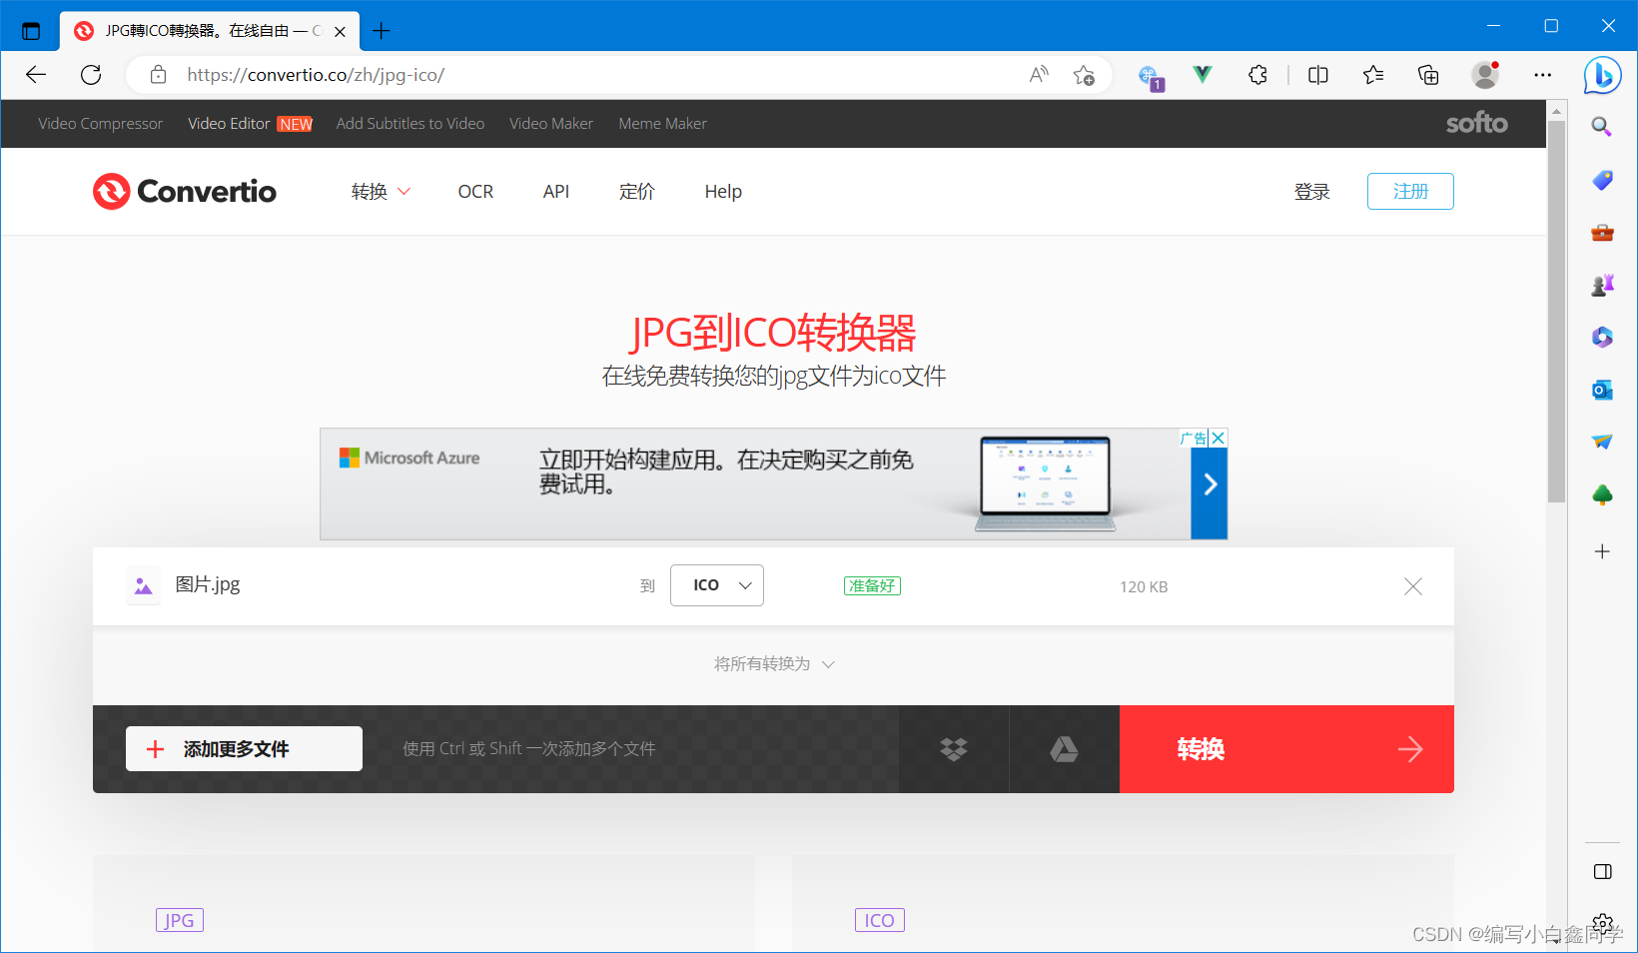Upload files from Dropbox
Viewport: 1638px width, 953px height.
[953, 749]
